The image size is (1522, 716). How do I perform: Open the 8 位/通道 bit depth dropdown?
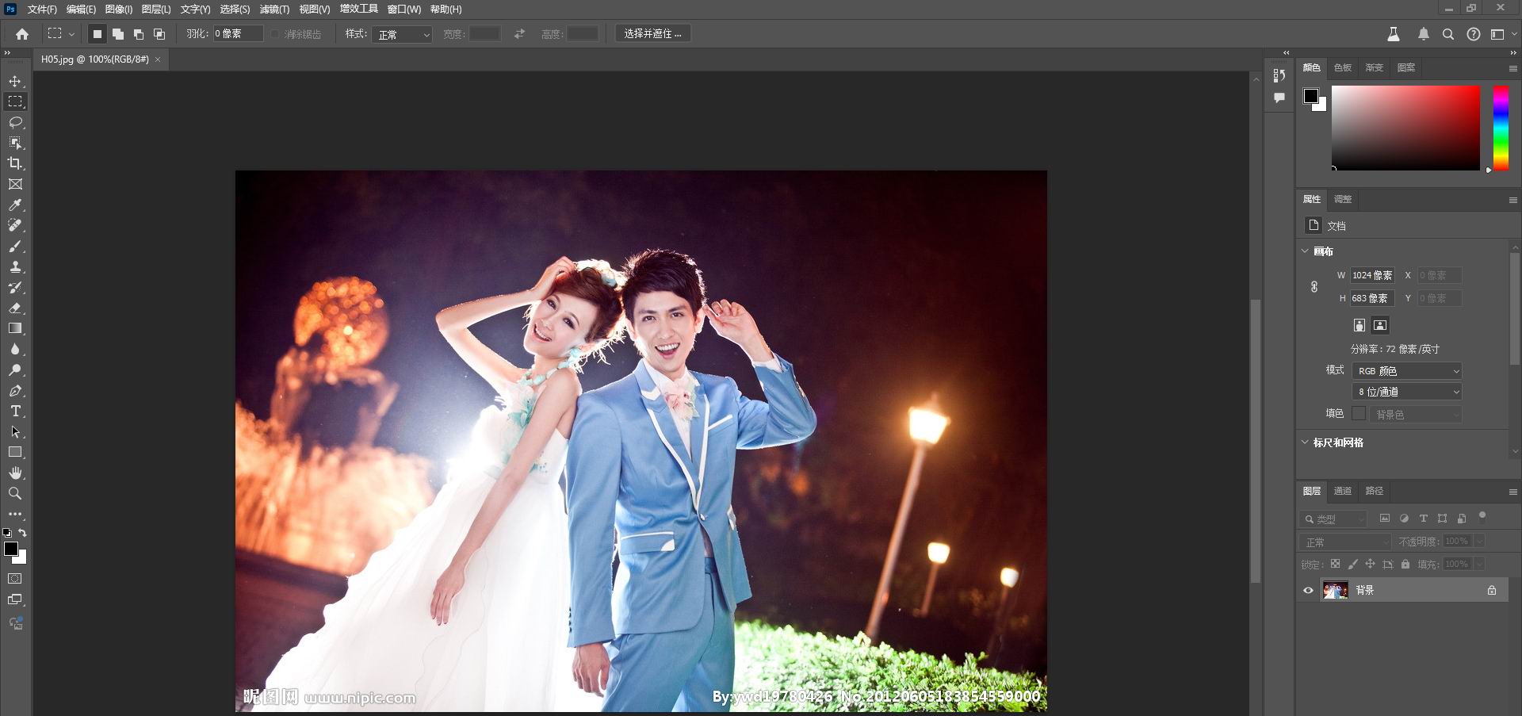tap(1407, 392)
